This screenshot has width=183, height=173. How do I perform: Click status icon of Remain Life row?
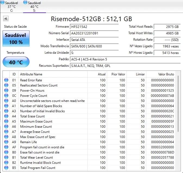(6, 142)
